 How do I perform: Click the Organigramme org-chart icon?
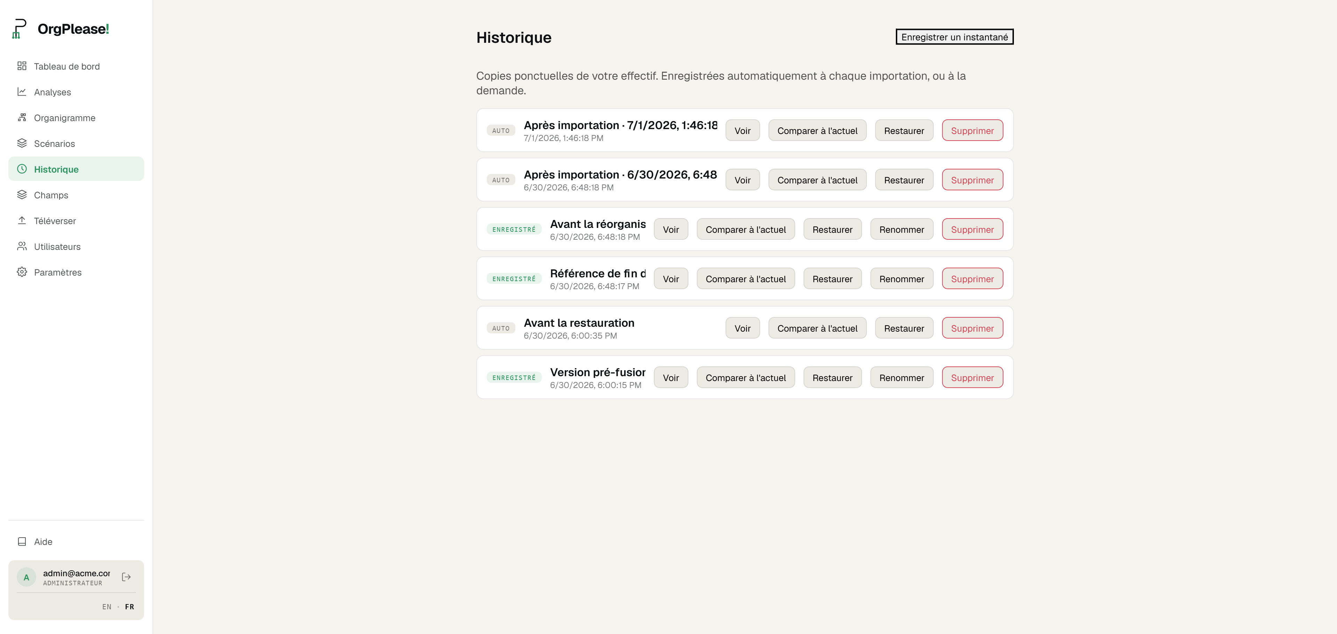coord(22,118)
